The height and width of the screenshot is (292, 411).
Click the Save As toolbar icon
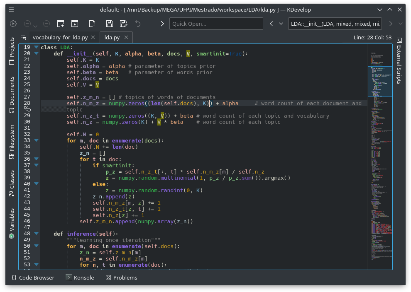(122, 24)
